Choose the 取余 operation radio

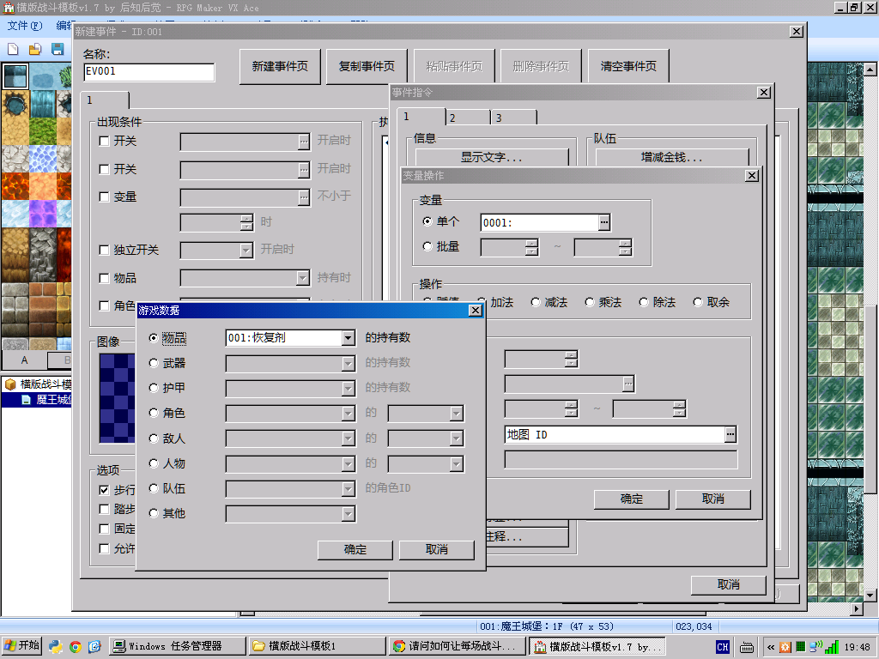pyautogui.click(x=698, y=302)
